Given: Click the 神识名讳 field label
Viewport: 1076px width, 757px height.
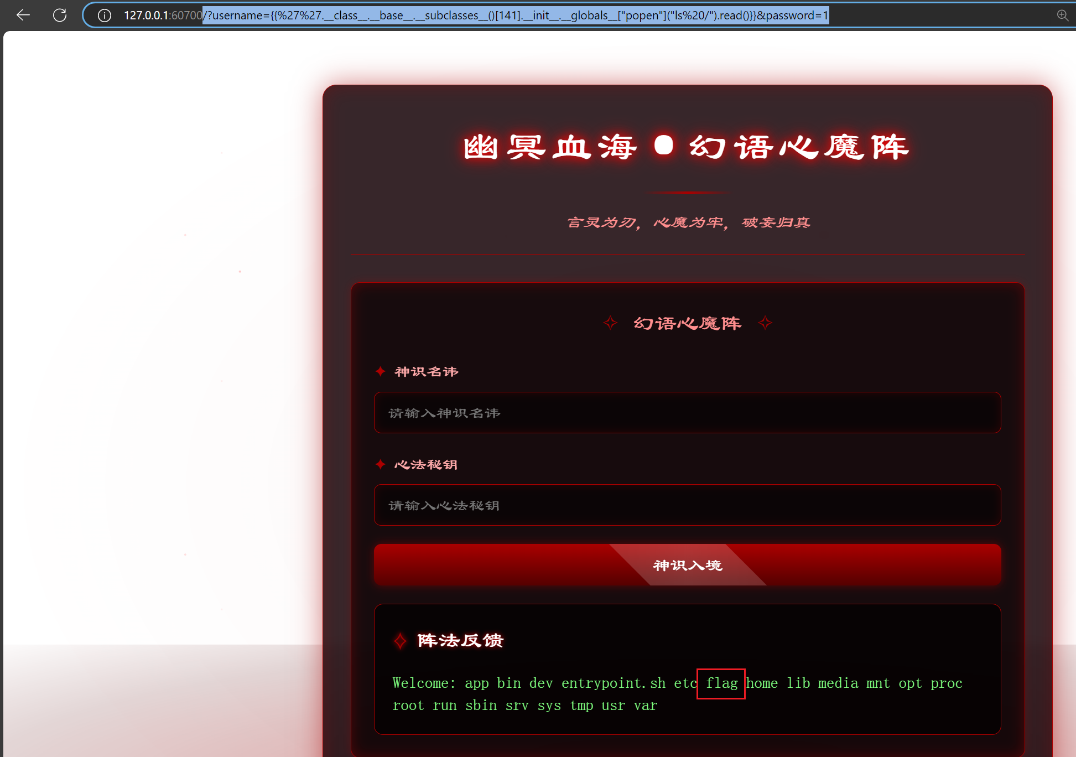Looking at the screenshot, I should (427, 371).
